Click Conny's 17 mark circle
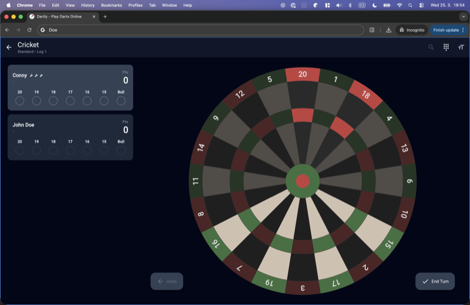The width and height of the screenshot is (470, 305). (70, 101)
